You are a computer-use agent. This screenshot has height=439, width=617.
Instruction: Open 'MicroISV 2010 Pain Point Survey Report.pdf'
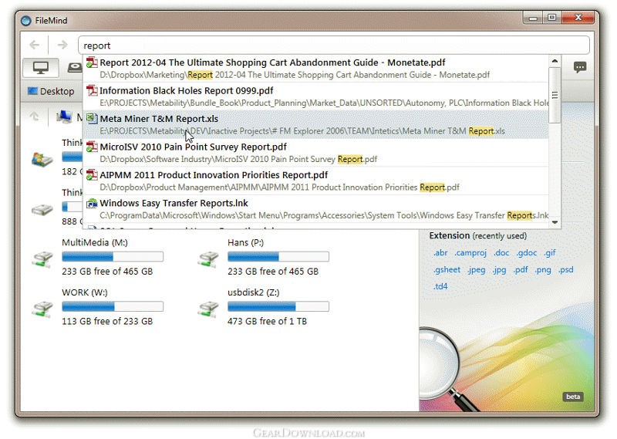click(315, 152)
